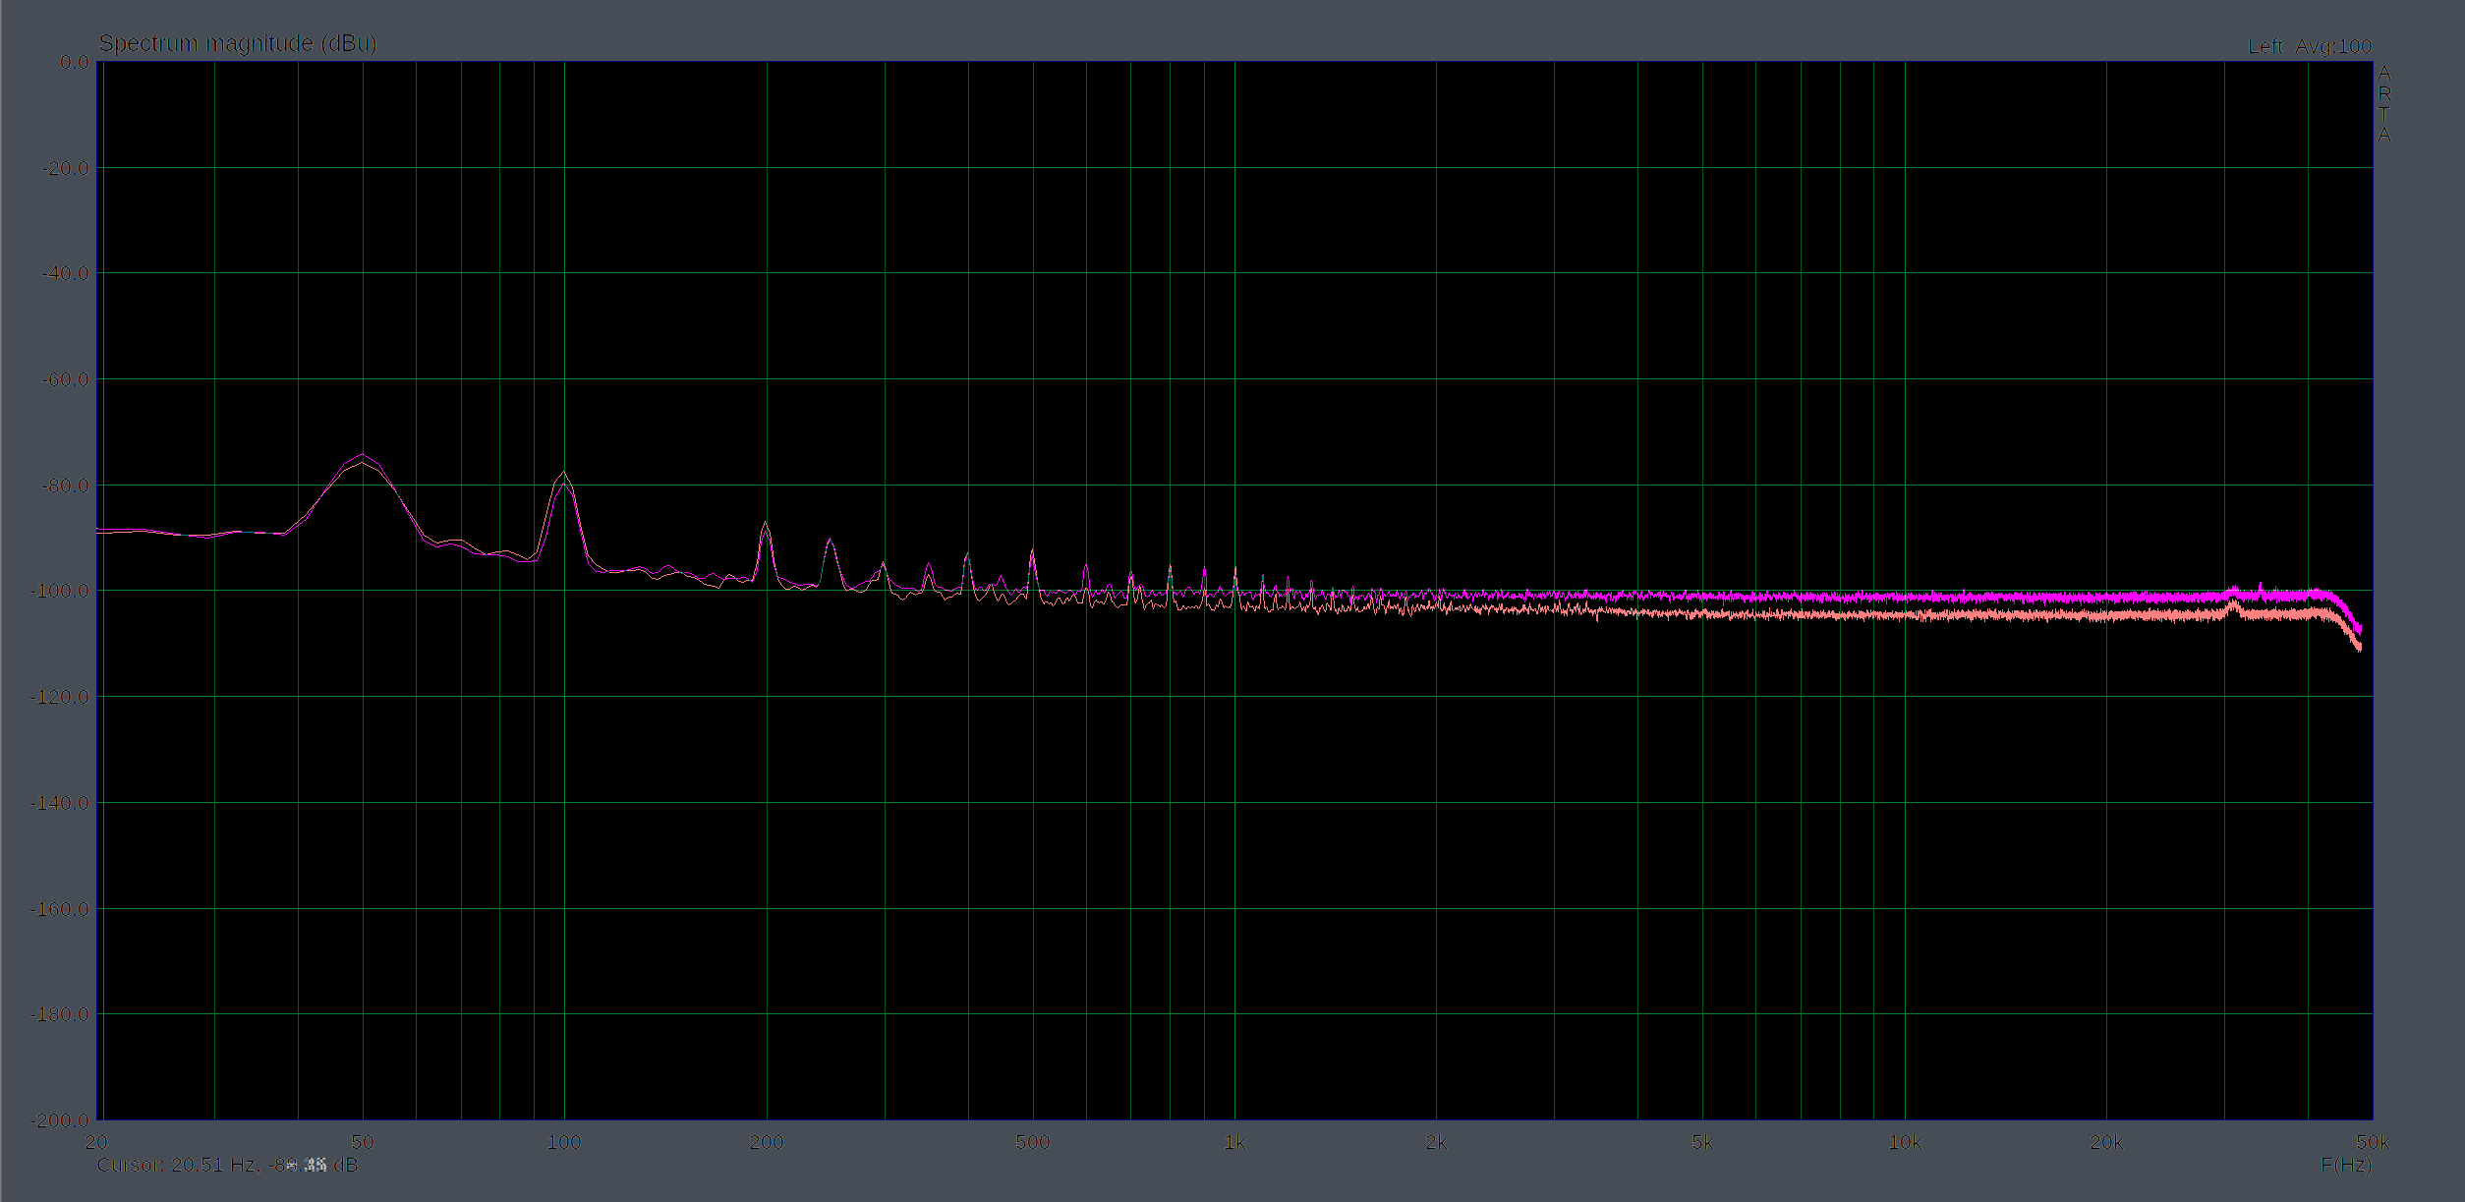Image resolution: width=2465 pixels, height=1202 pixels.
Task: Click the "Spectrum magnitude (dBu)" title
Action: click(x=238, y=43)
